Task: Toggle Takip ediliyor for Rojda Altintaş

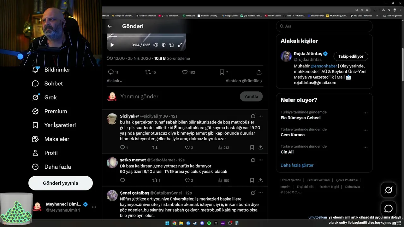Action: point(351,56)
